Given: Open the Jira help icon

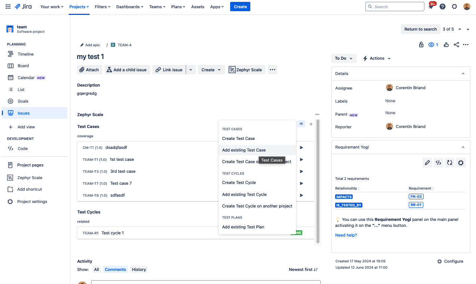Looking at the screenshot, I should [x=442, y=7].
